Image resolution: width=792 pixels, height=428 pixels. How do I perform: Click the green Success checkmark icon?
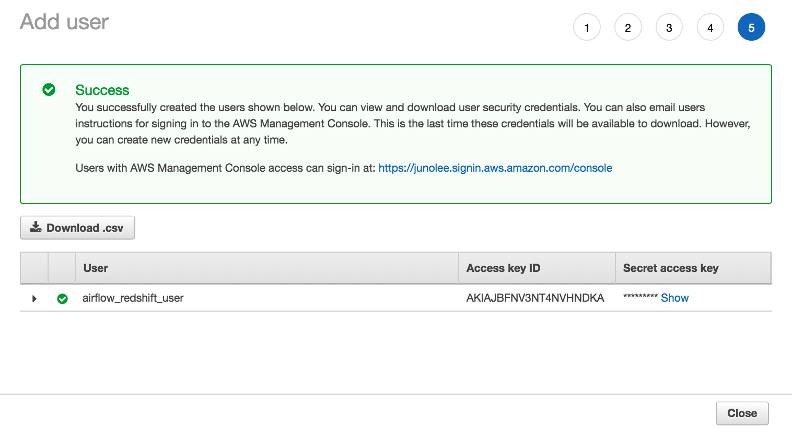49,90
